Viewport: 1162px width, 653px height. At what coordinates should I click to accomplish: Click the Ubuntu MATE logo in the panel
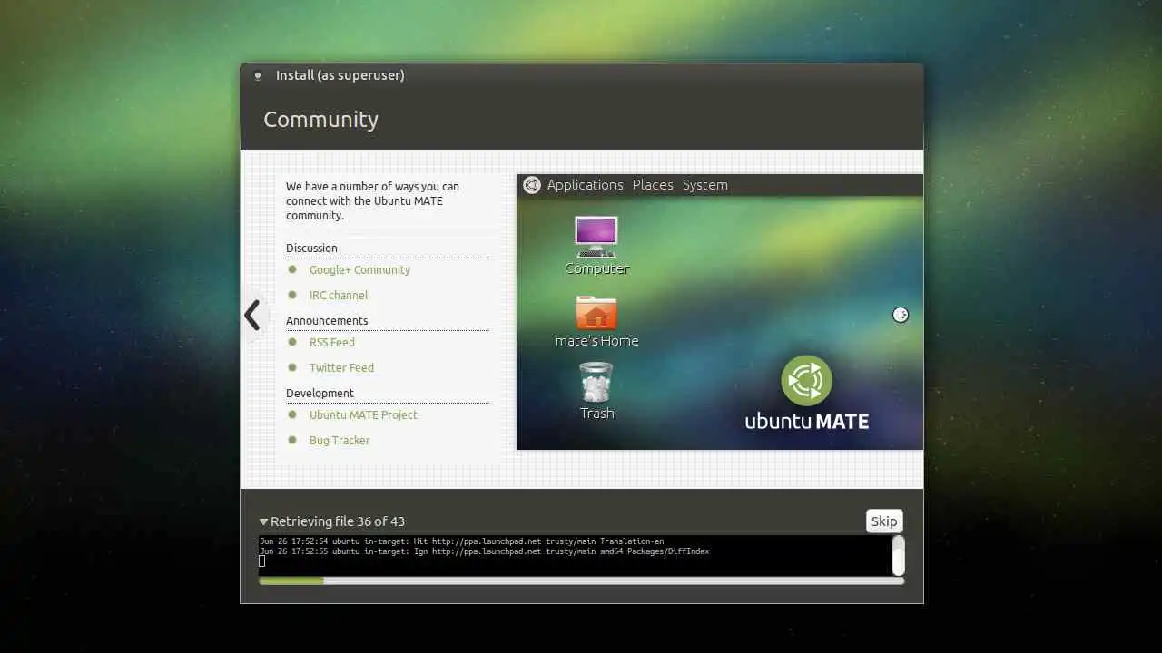coord(532,185)
